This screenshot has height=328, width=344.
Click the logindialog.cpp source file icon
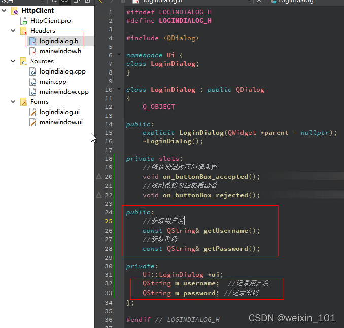tap(32, 71)
